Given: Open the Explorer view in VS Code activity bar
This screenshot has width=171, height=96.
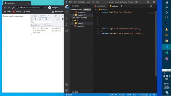Looking at the screenshot, I should (67, 7).
